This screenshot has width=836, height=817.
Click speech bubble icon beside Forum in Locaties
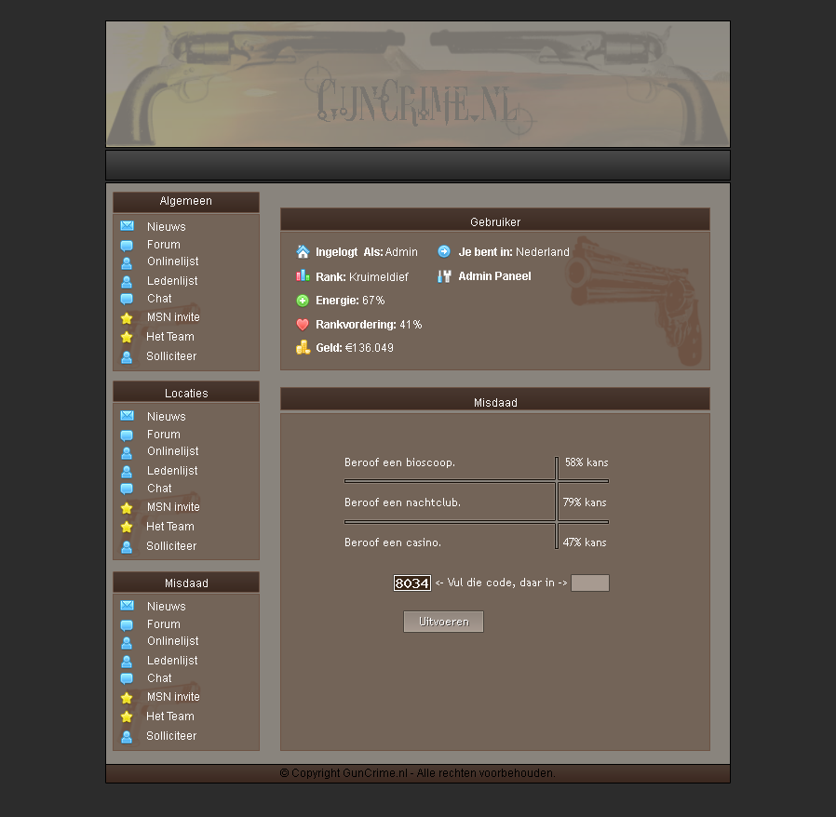(x=127, y=435)
